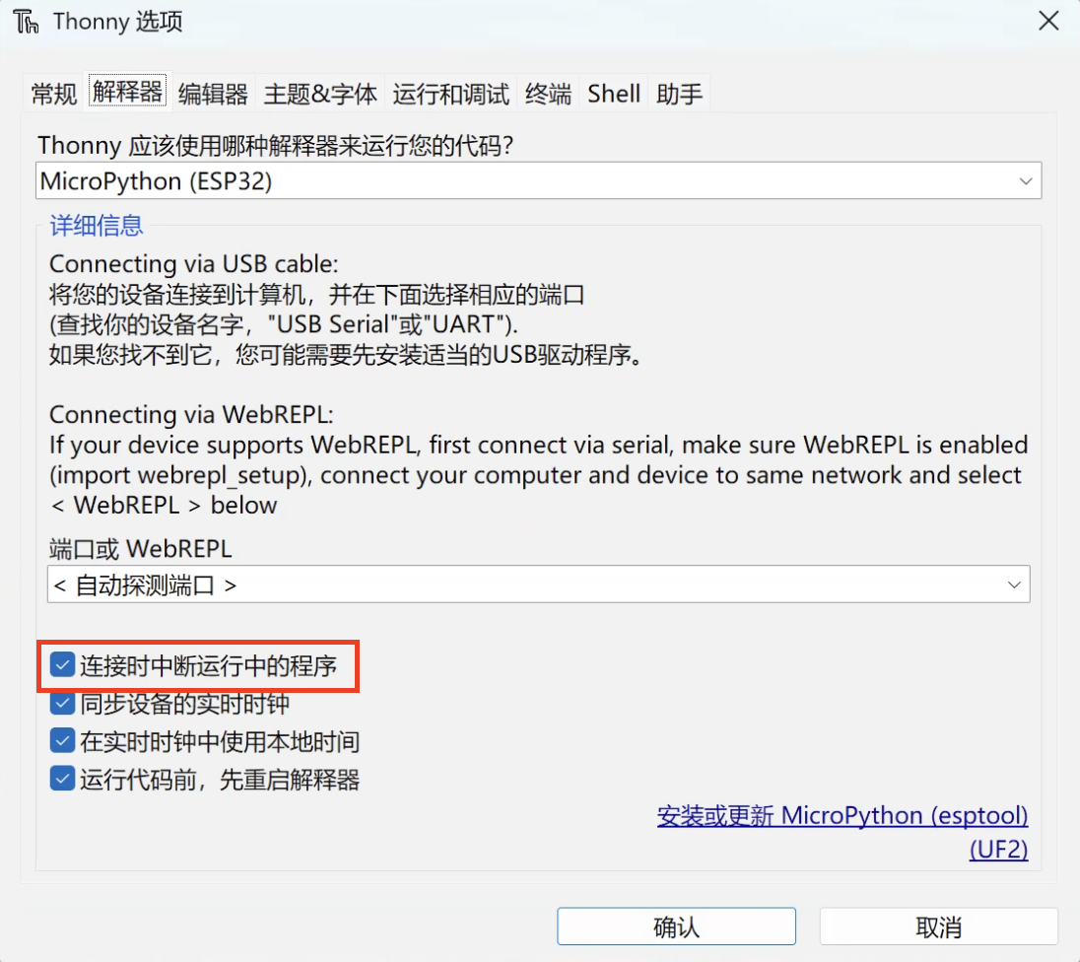
Task: Open the 主题&字体 tab
Action: click(320, 95)
